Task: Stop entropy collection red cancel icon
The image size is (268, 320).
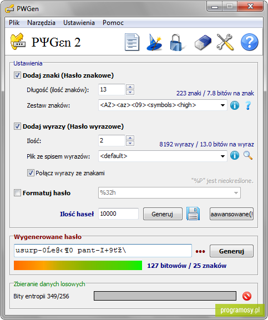Action: point(247,296)
